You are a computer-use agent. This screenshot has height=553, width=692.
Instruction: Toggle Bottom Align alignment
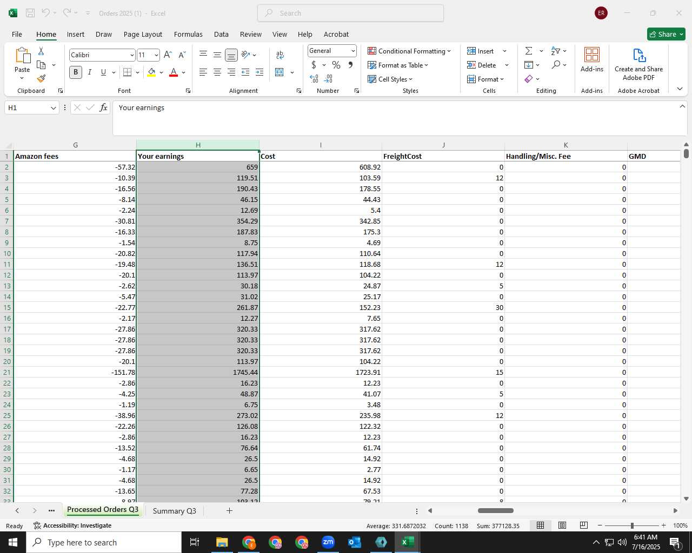(231, 55)
